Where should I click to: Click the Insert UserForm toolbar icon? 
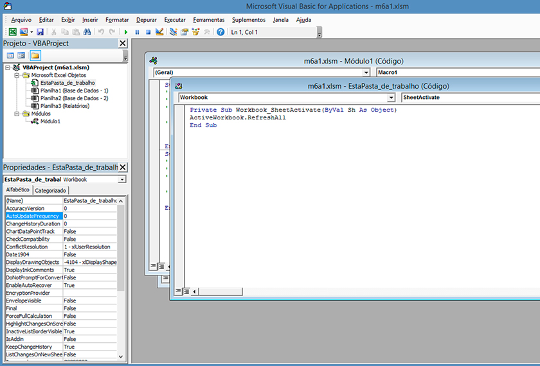(x=23, y=32)
